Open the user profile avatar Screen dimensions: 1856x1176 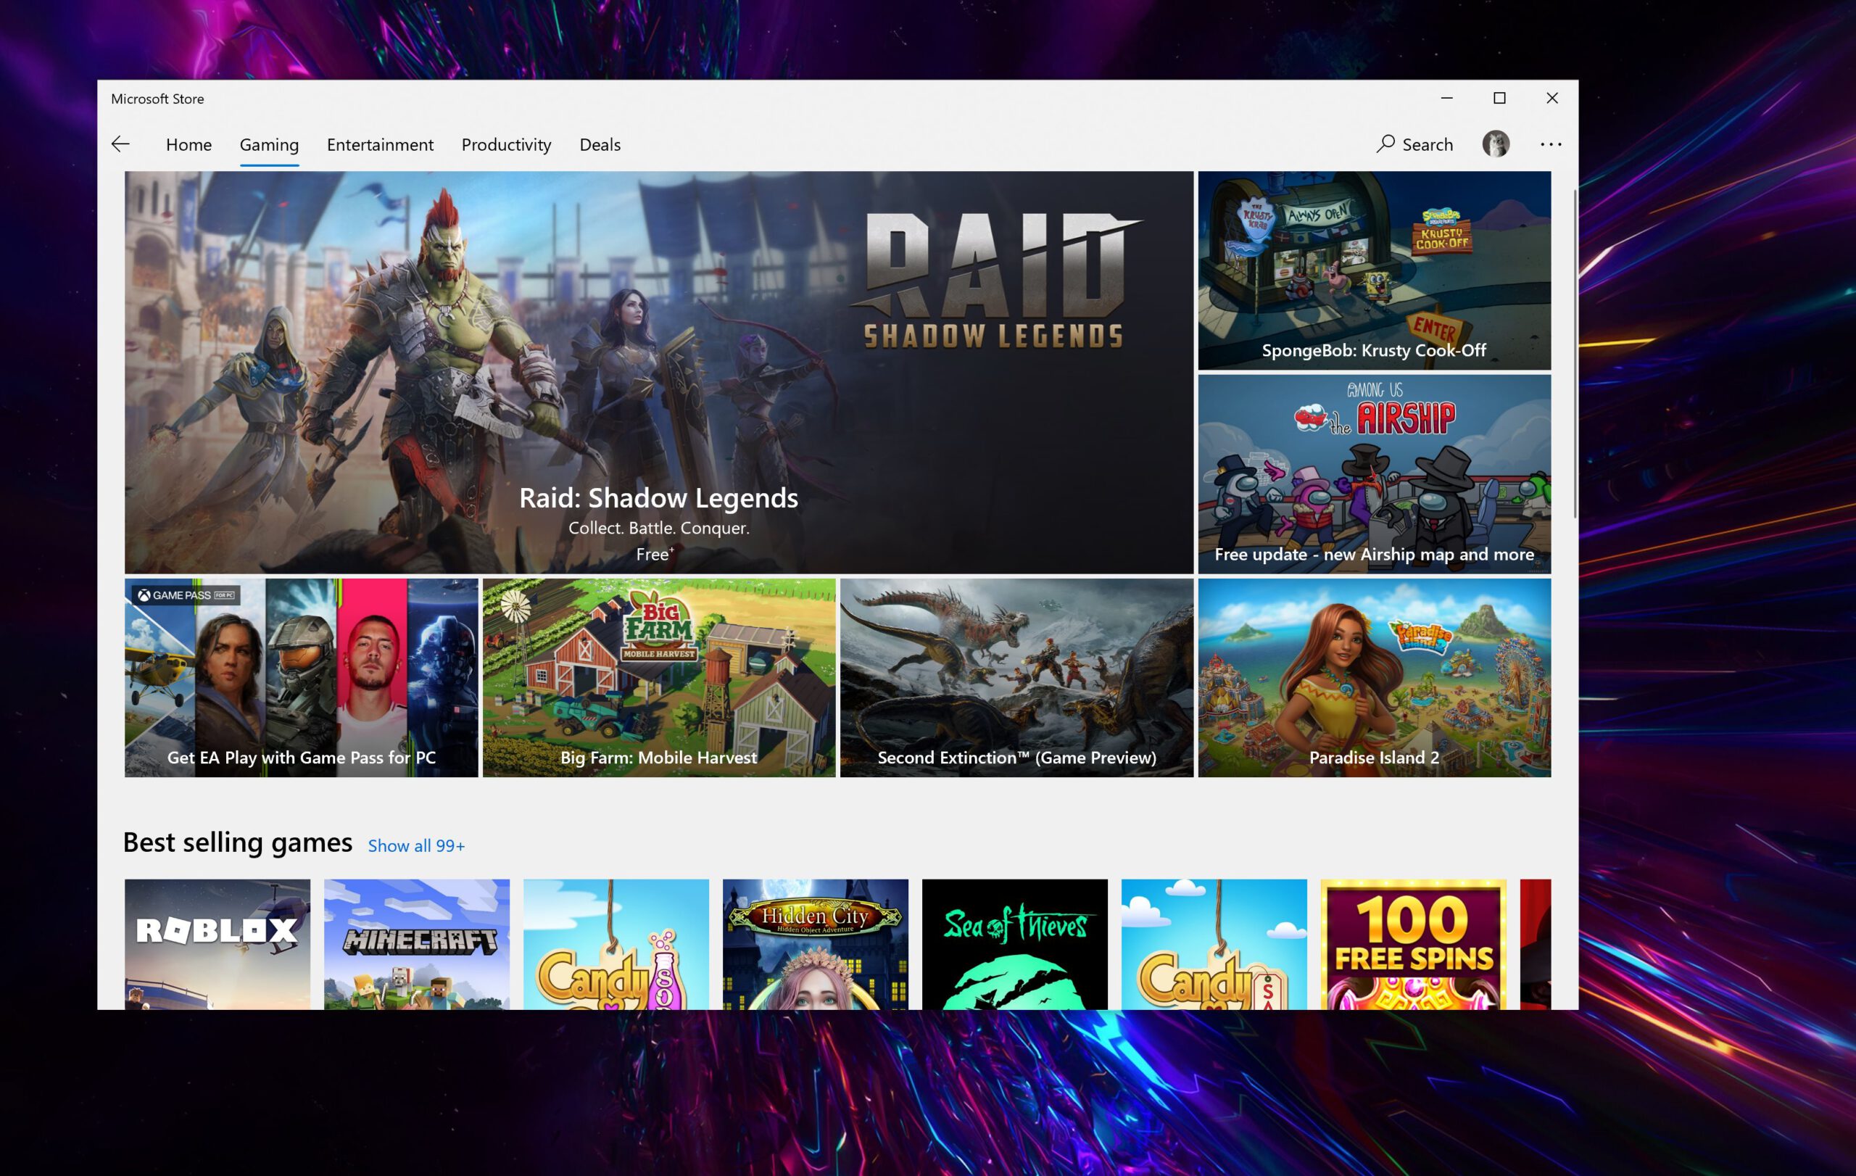[x=1495, y=144]
